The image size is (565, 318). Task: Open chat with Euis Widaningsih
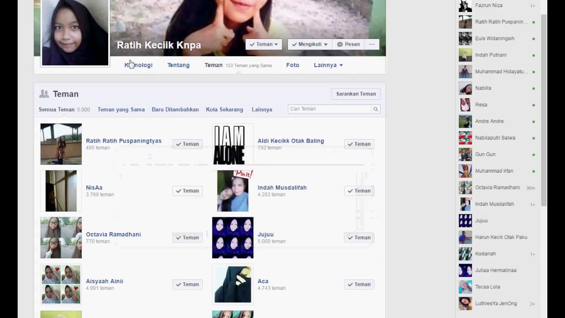(x=497, y=38)
